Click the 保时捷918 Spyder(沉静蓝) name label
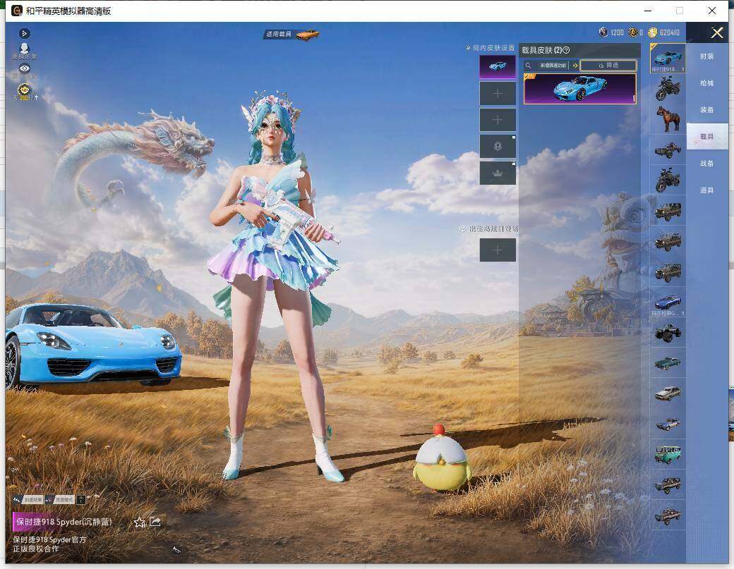Screen dimensions: 734x569 pos(64,522)
